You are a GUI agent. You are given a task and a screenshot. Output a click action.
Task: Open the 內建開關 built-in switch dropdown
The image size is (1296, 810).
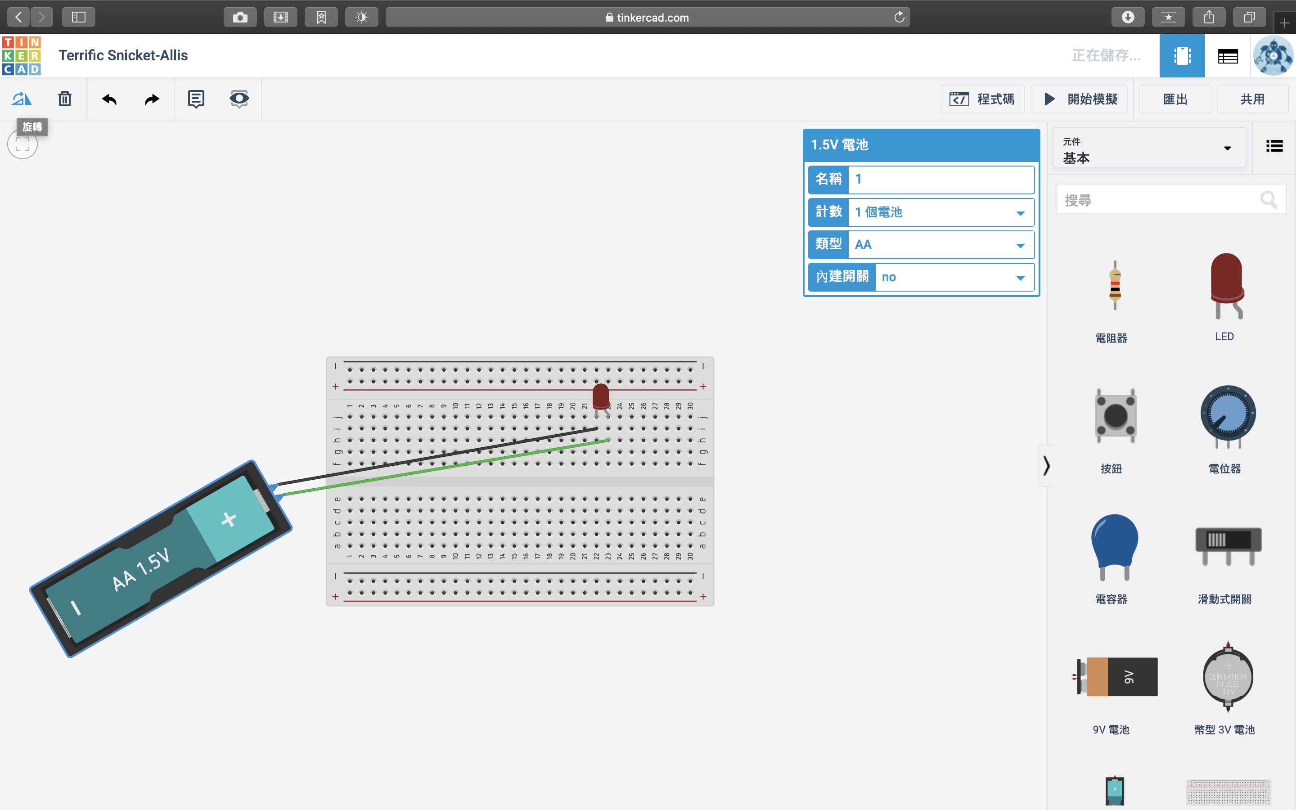point(954,277)
